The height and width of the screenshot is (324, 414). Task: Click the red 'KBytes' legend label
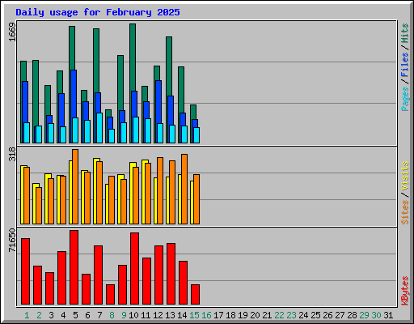coord(405,291)
